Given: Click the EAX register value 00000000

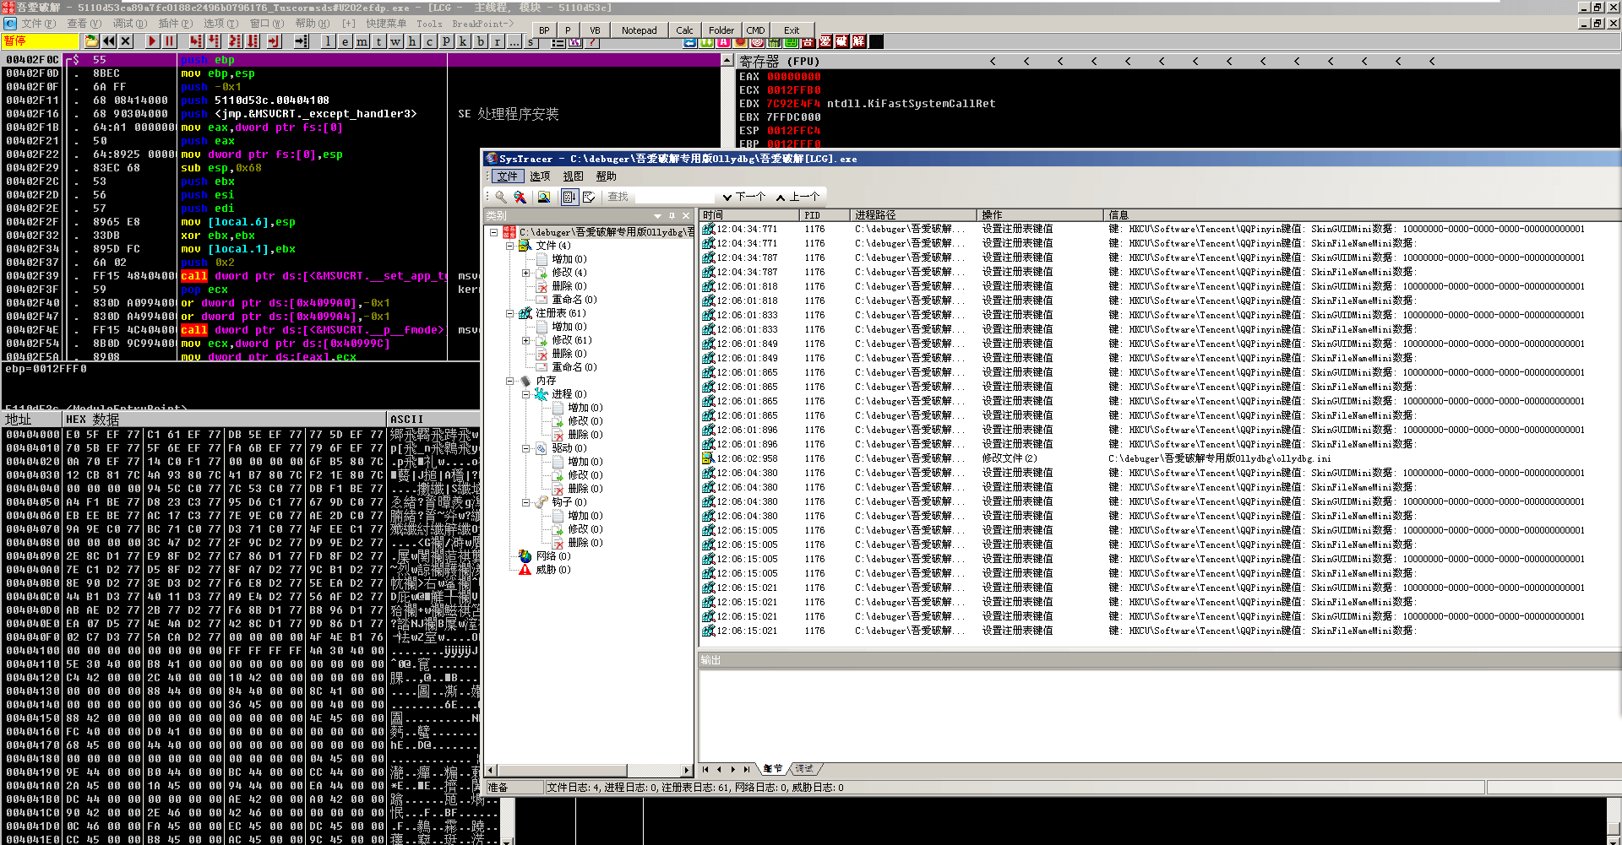Looking at the screenshot, I should coord(794,77).
